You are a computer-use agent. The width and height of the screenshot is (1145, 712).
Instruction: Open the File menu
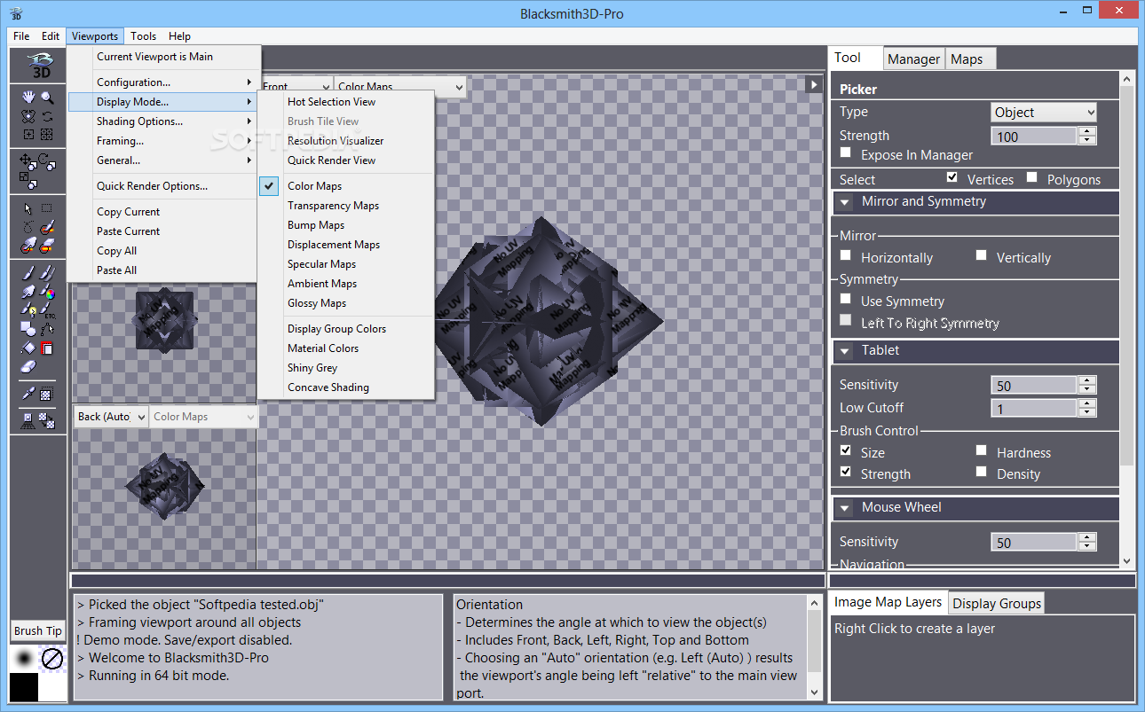click(x=21, y=36)
